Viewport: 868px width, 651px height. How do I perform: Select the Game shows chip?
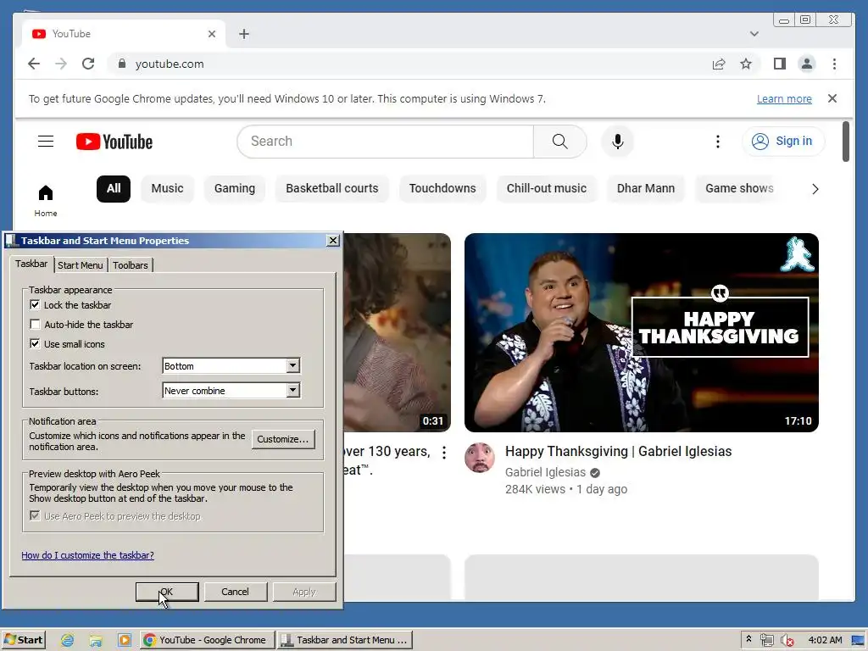[739, 189]
